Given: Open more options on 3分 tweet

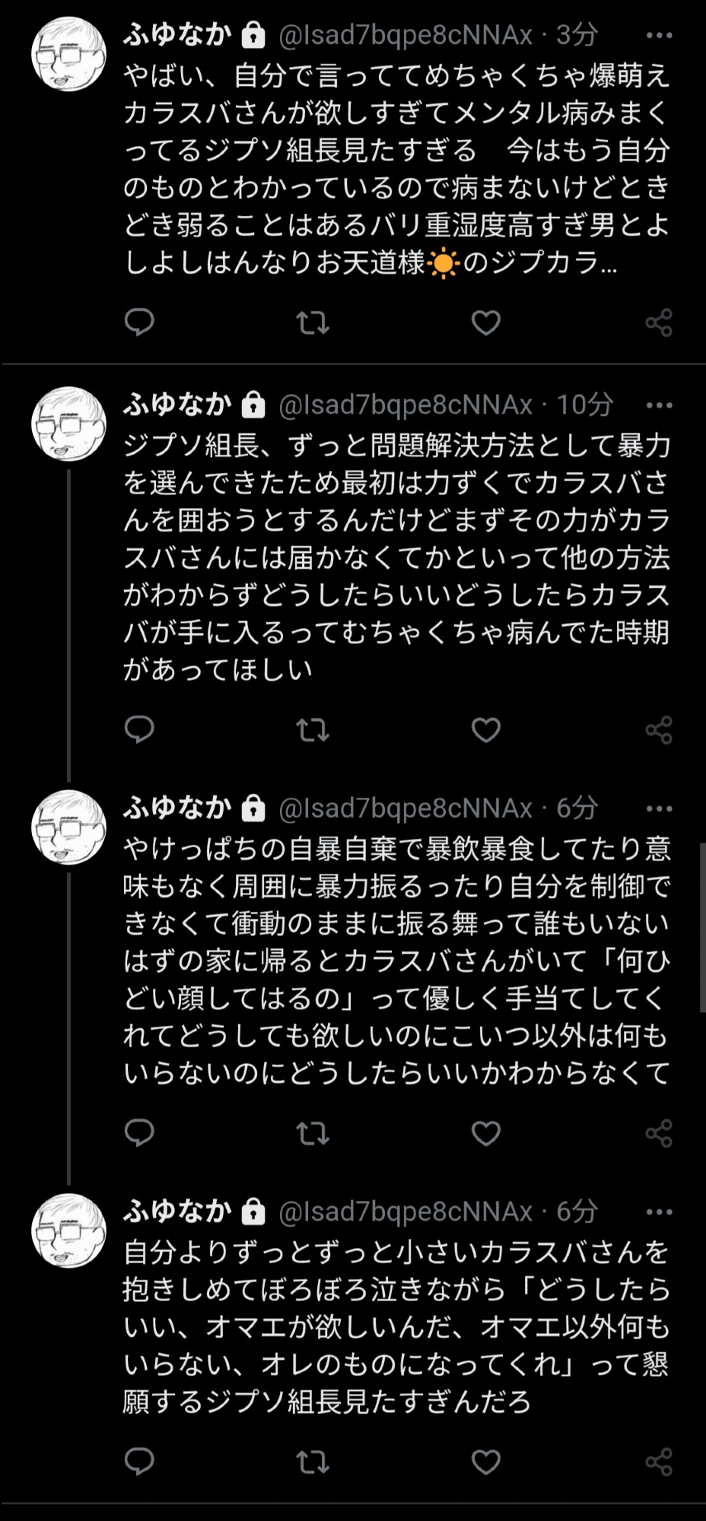Looking at the screenshot, I should pos(659,35).
